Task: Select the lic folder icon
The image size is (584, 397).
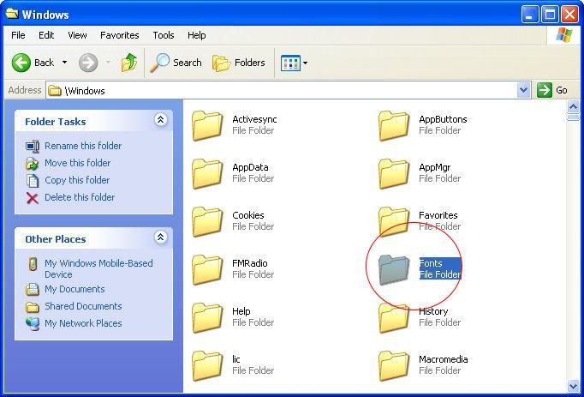Action: coord(207,365)
